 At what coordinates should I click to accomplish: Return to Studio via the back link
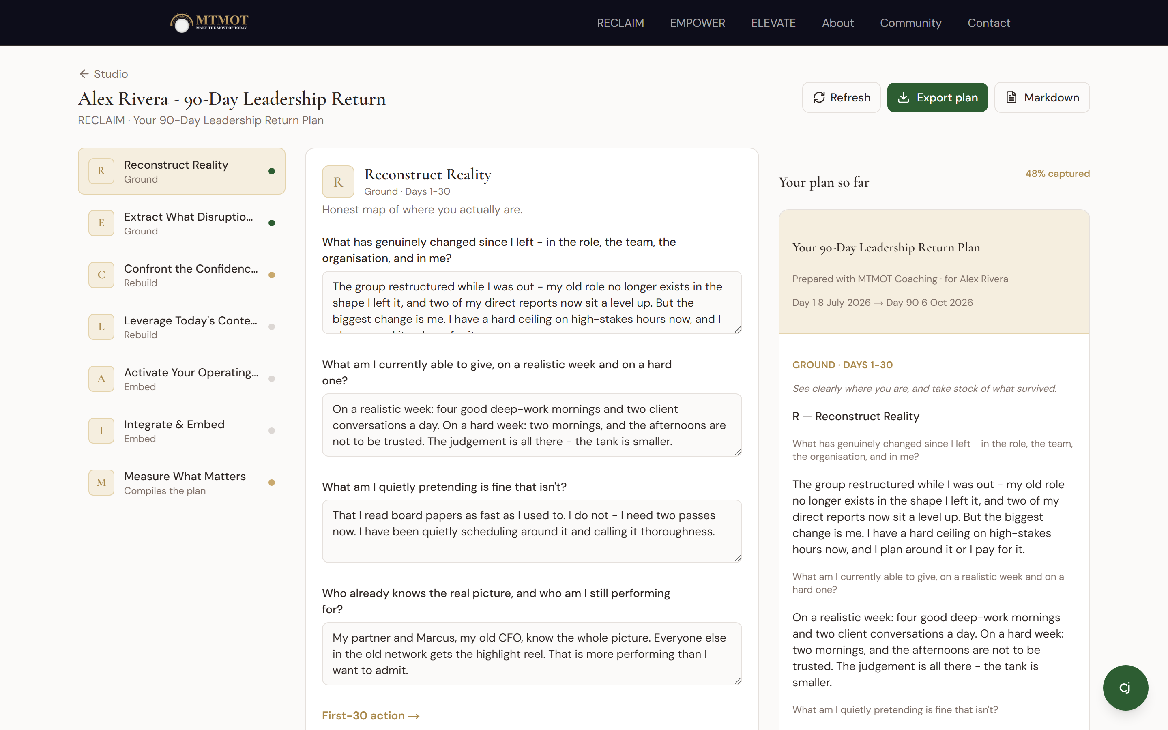(x=104, y=74)
